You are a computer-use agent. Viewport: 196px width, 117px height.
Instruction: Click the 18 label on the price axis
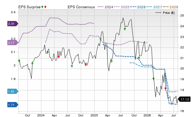click(x=182, y=90)
